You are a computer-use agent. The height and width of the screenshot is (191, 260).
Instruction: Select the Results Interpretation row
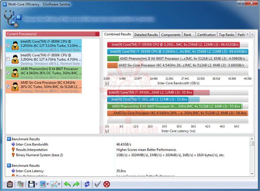128,150
